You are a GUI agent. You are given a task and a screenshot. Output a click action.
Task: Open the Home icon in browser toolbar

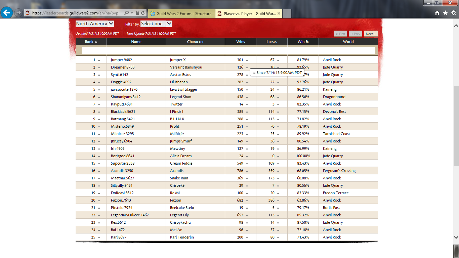click(437, 13)
